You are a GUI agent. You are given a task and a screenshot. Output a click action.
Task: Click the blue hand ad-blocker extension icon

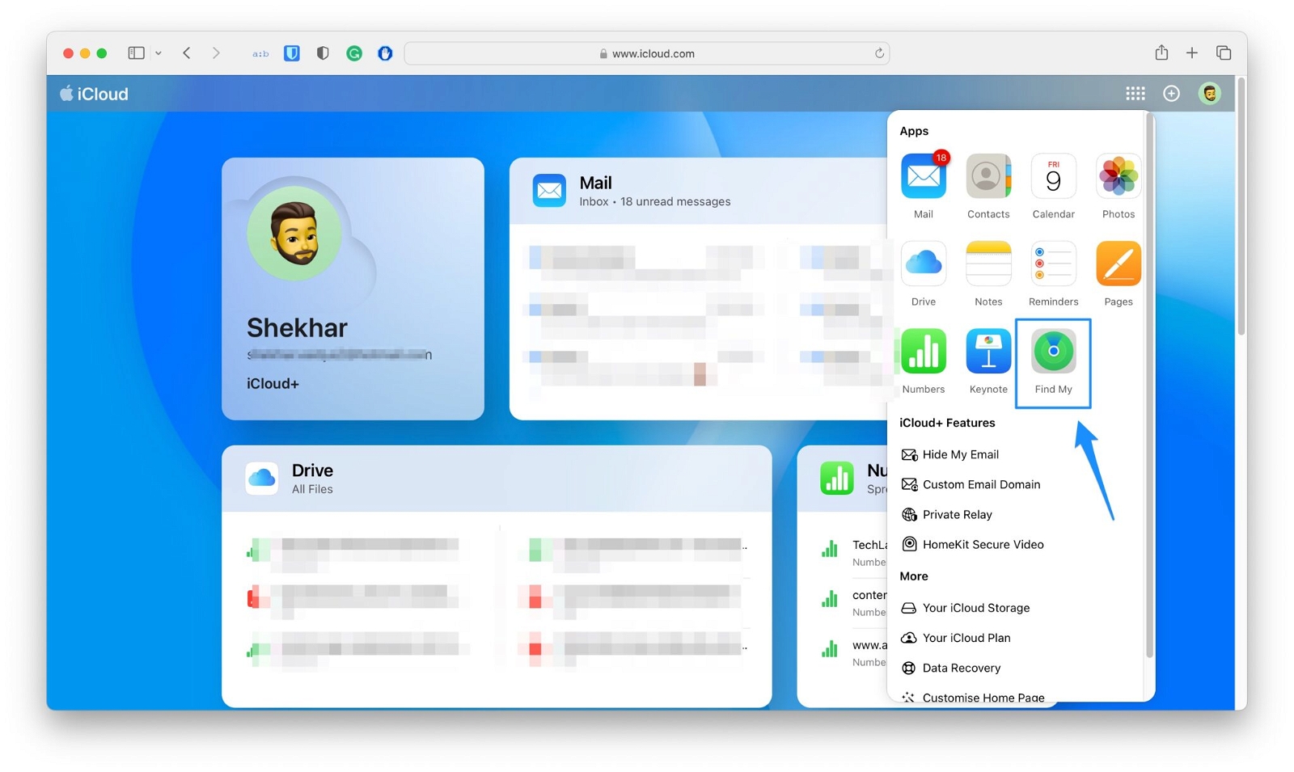pyautogui.click(x=385, y=53)
